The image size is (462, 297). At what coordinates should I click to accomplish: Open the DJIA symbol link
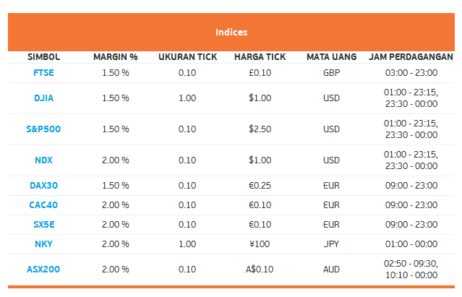(x=43, y=98)
